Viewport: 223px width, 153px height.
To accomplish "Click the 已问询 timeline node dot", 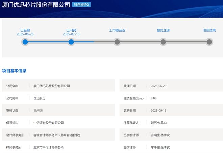I will pos(71,42).
